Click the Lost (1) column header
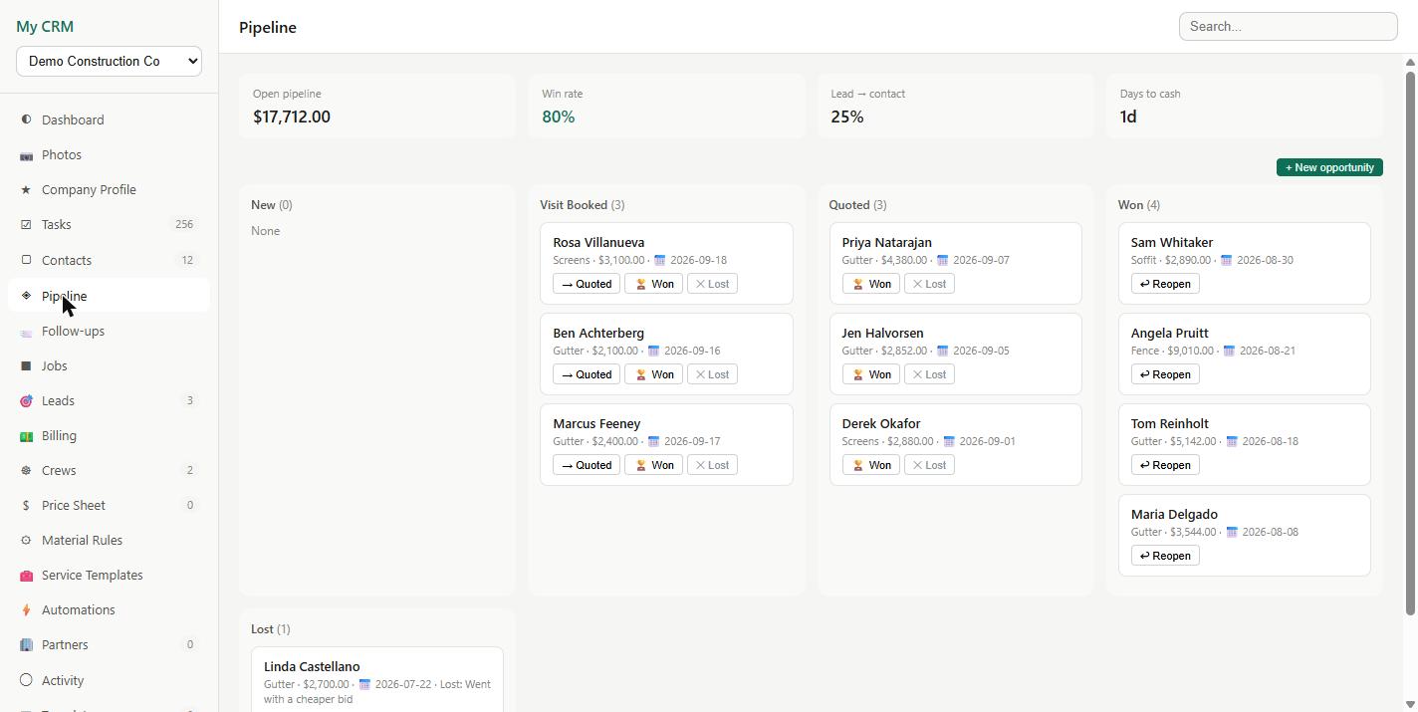 click(x=271, y=629)
